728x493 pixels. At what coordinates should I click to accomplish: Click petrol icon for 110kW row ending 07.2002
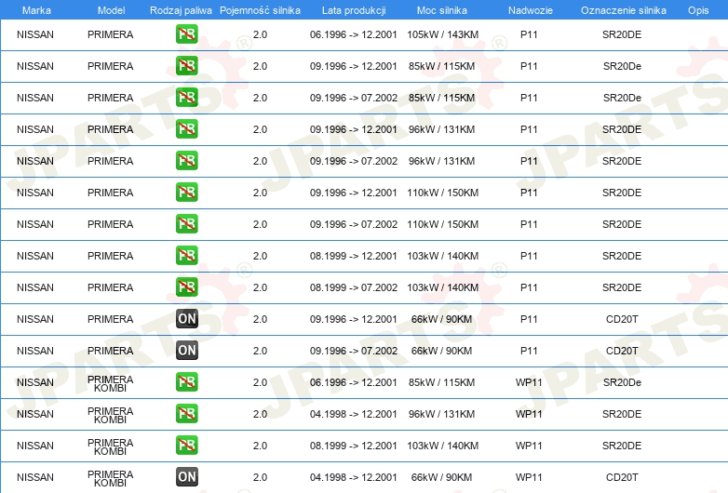[186, 224]
